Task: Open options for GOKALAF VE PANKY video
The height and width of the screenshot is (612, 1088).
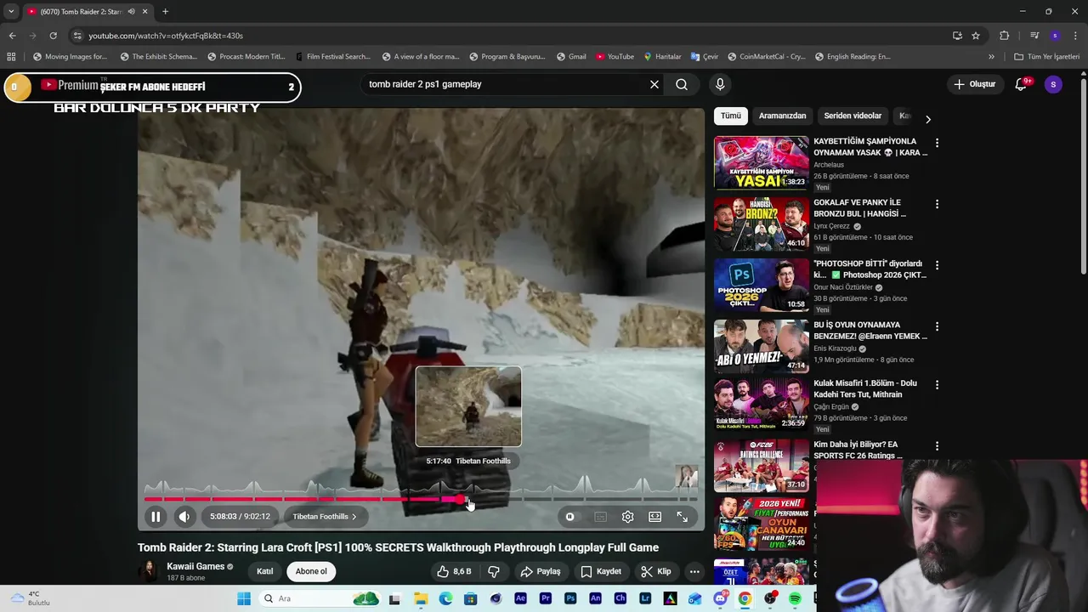Action: (x=937, y=204)
